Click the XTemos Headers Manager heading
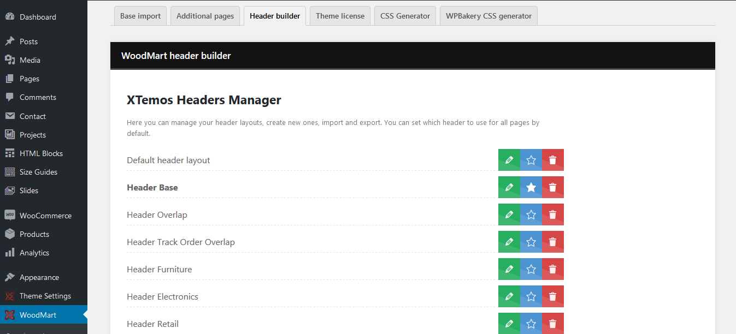 [204, 100]
